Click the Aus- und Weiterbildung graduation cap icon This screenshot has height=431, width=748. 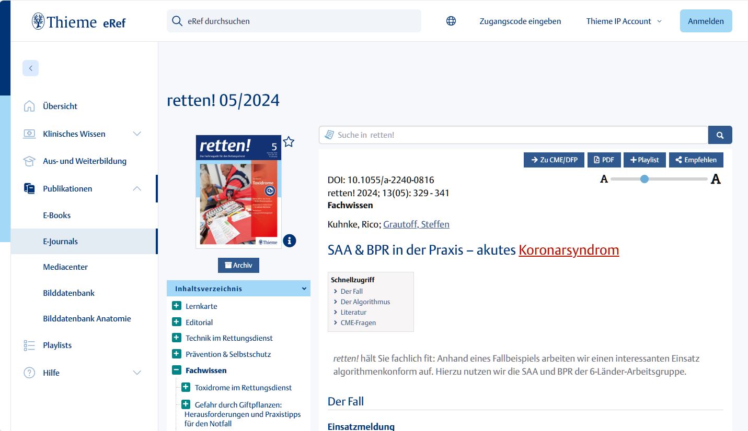coord(29,161)
